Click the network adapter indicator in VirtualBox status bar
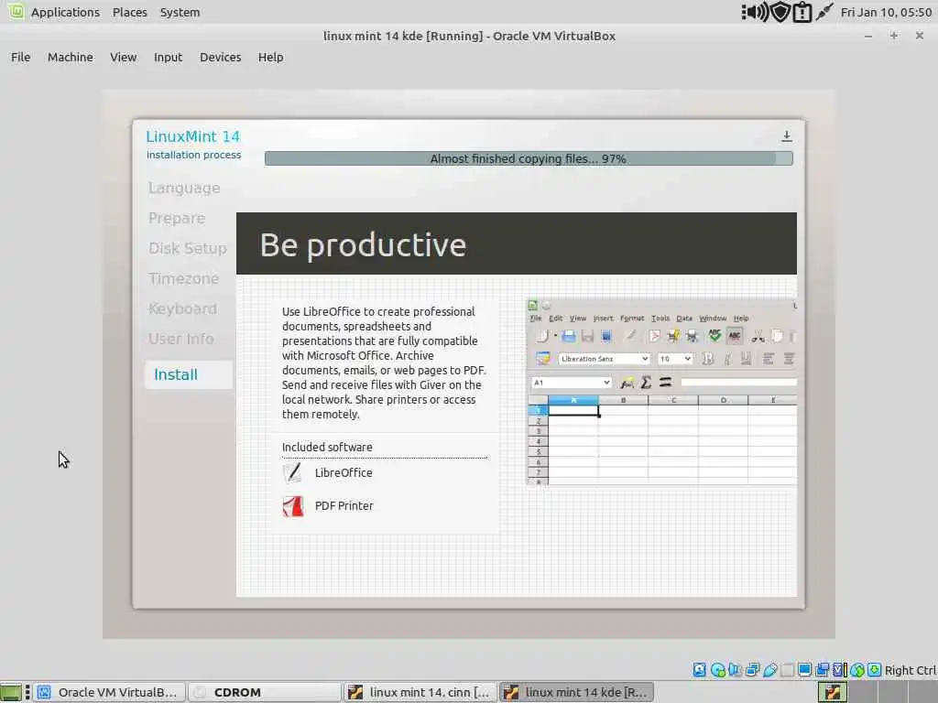The width and height of the screenshot is (938, 703). tap(752, 669)
